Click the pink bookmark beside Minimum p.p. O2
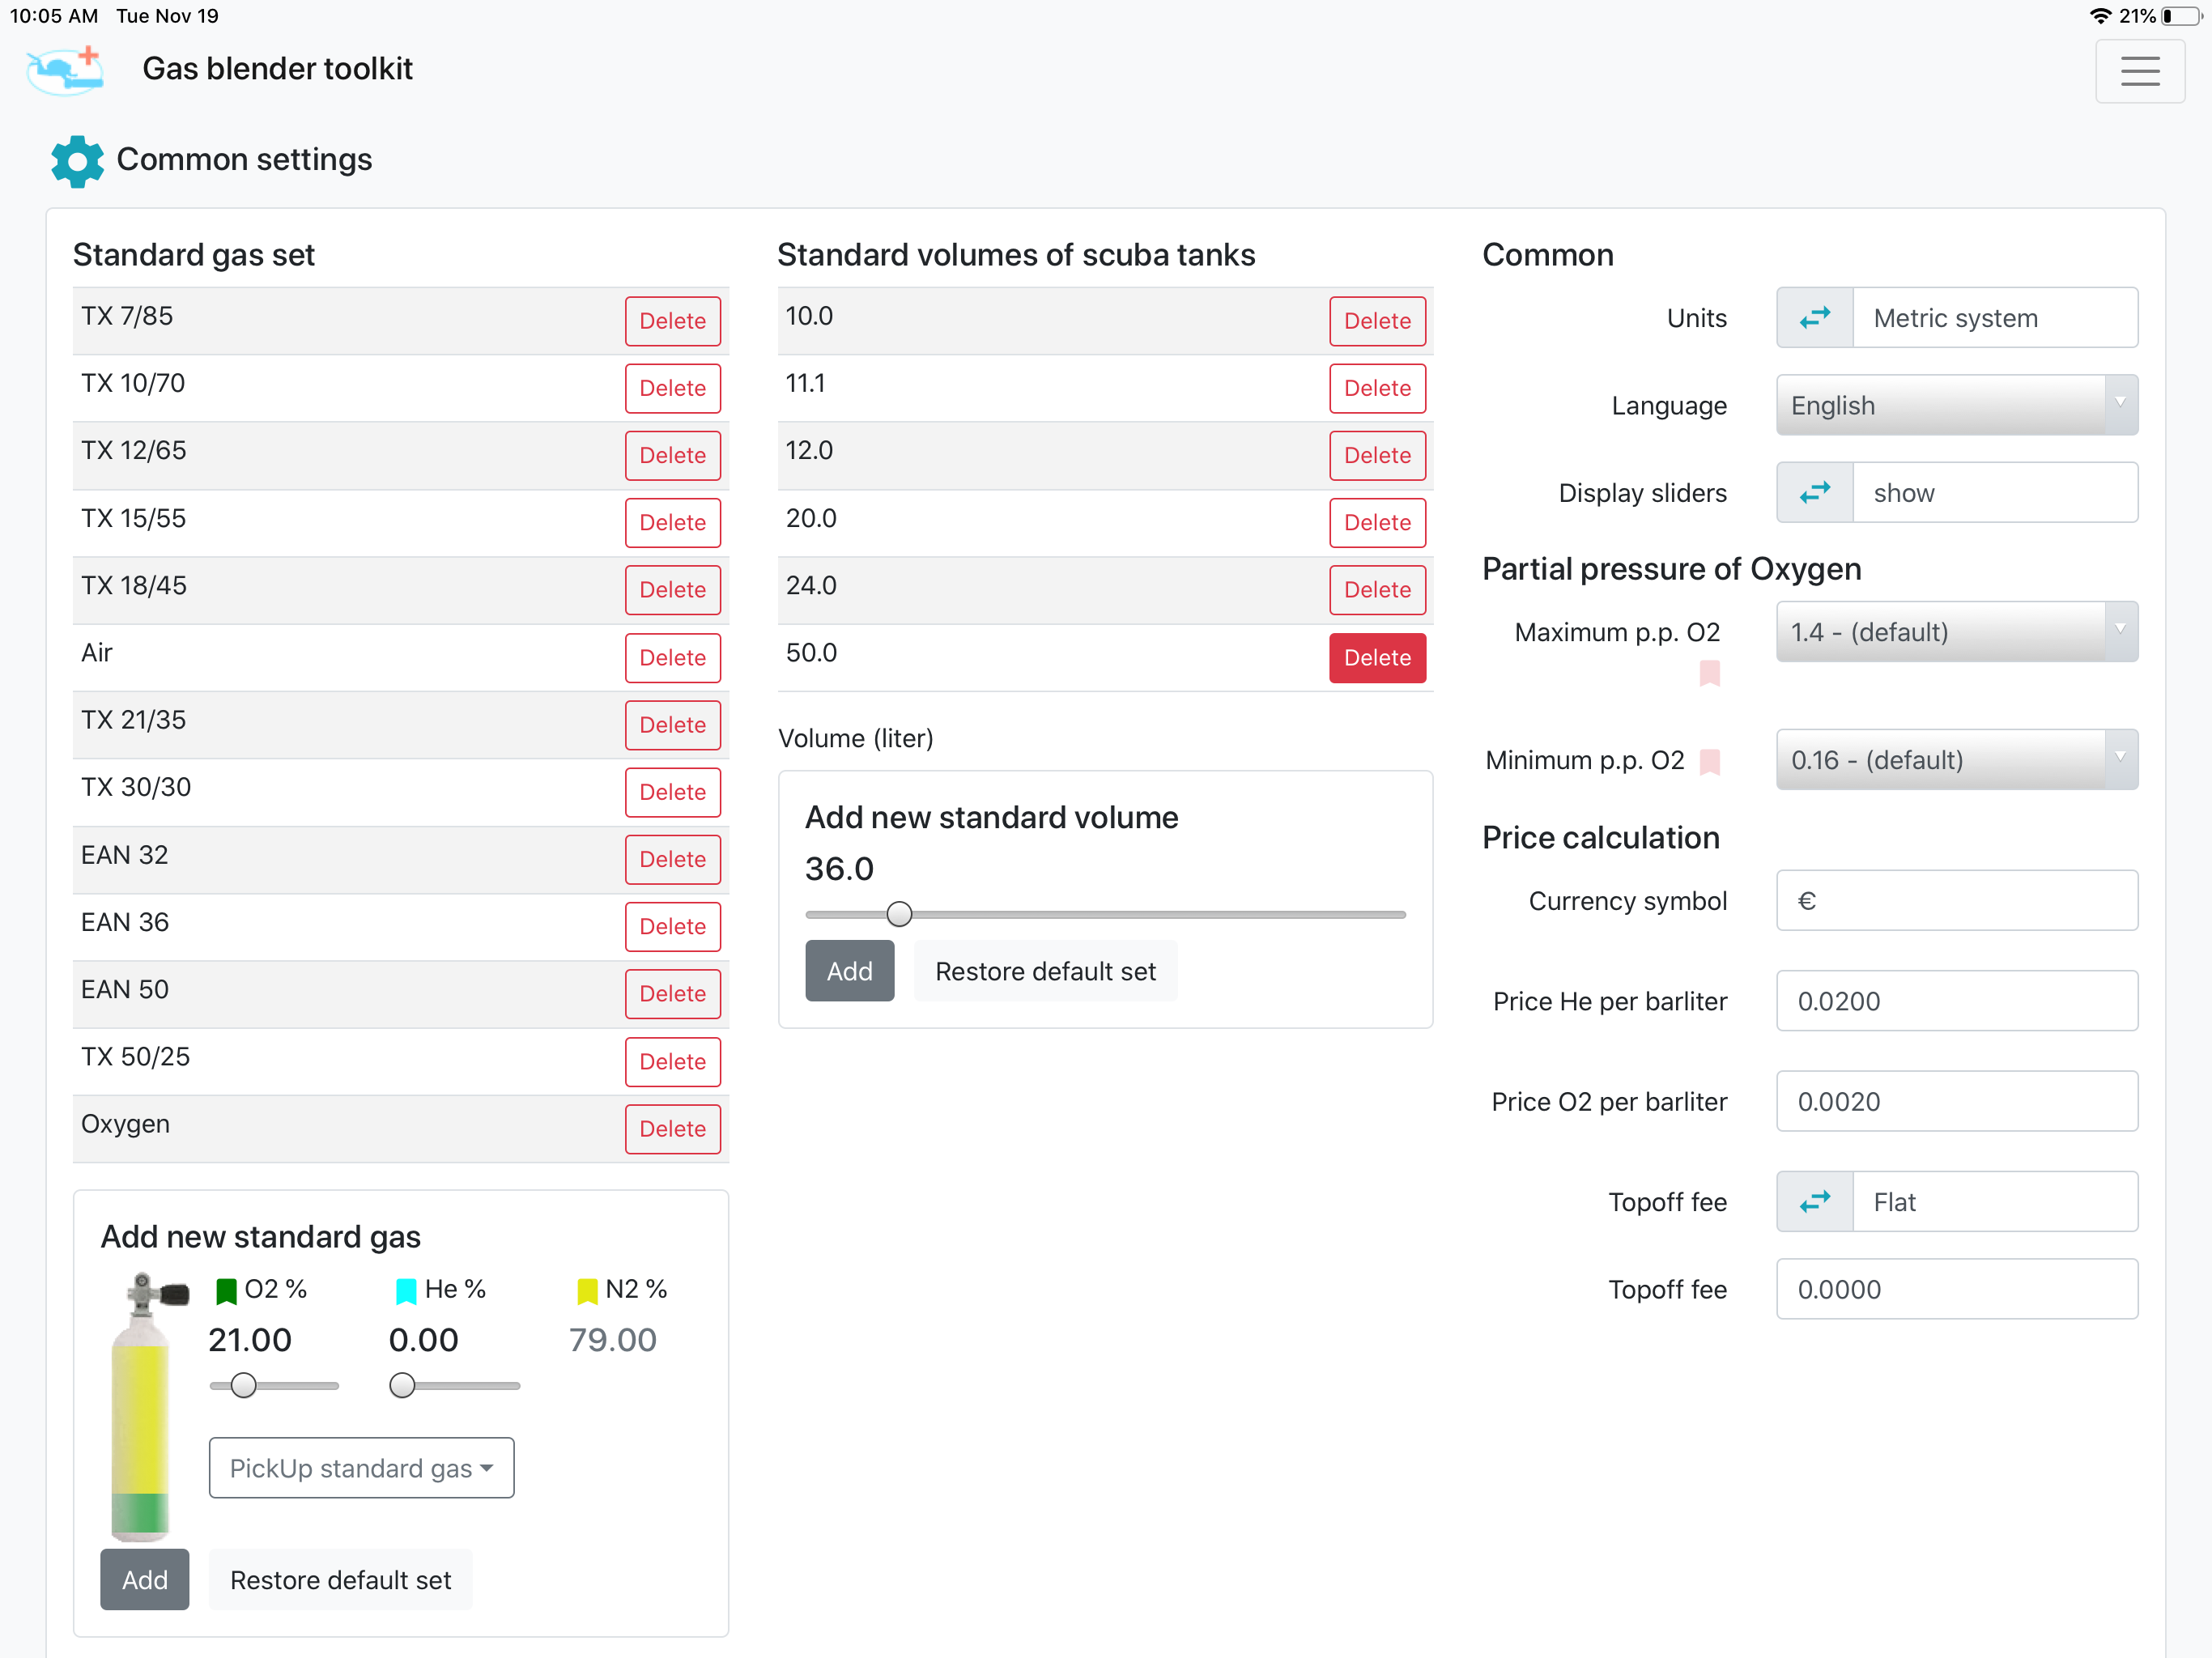Viewport: 2212px width, 1658px height. click(x=1709, y=761)
